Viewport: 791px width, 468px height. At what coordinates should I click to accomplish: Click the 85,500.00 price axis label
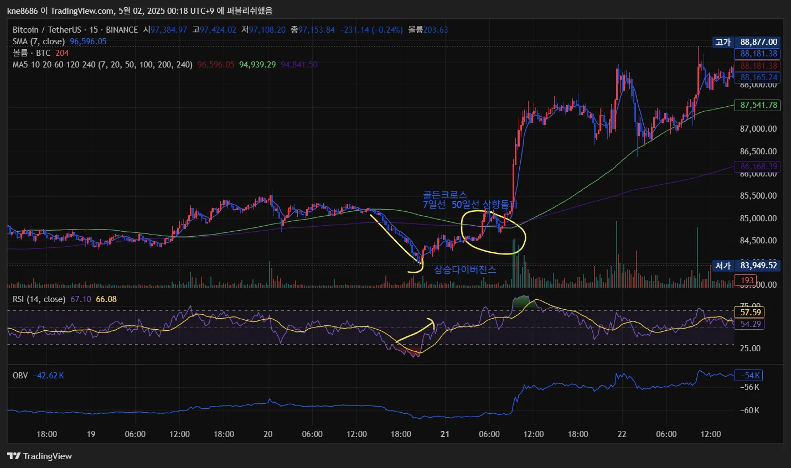[x=758, y=196]
